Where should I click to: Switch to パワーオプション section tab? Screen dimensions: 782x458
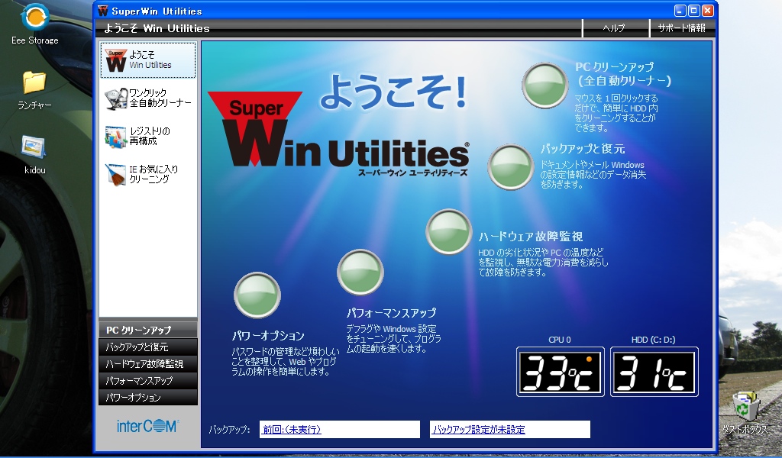148,398
